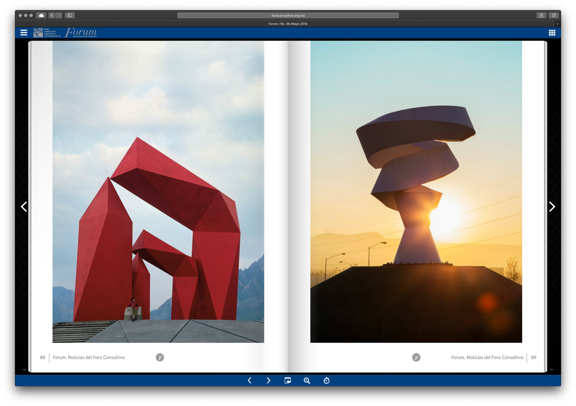Viewport: 576px width, 406px height.
Task: Open the hamburger menu in blue header
Action: tap(24, 33)
